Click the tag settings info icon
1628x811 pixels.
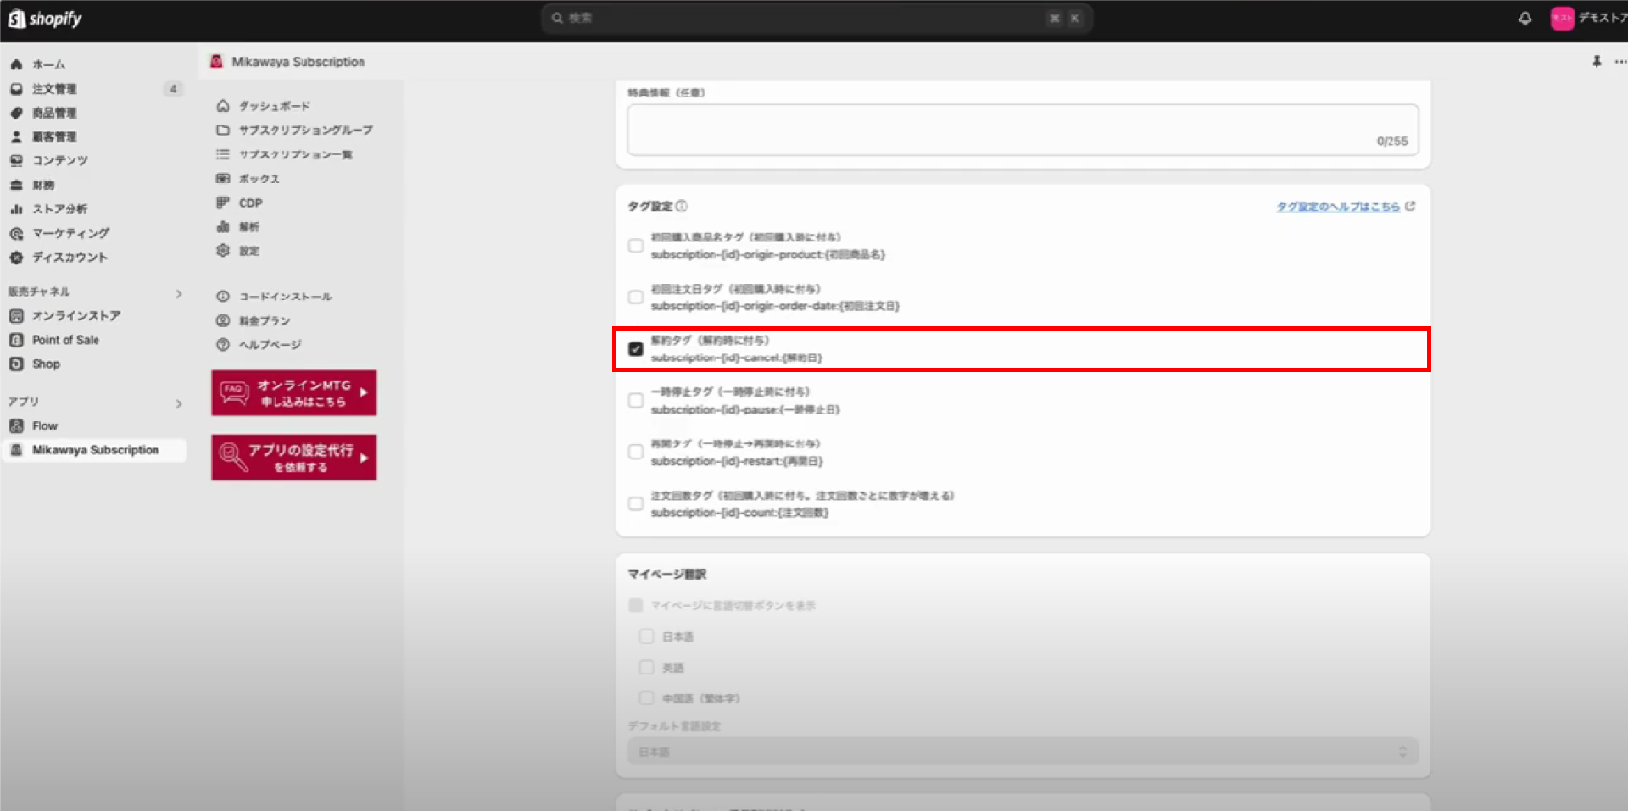coord(682,206)
